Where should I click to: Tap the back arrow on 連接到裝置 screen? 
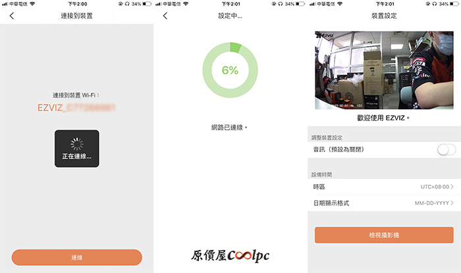(12, 16)
